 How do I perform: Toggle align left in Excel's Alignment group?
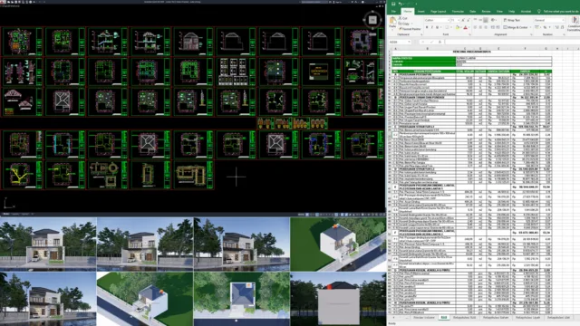(475, 27)
